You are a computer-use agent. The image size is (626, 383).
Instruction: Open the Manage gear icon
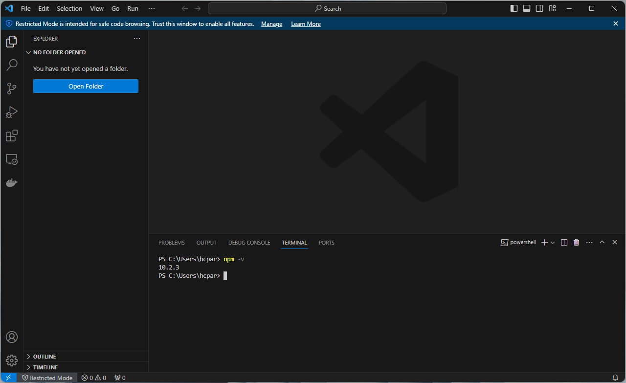12,360
